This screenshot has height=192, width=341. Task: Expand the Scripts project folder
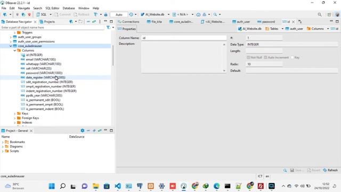[x=3, y=151]
